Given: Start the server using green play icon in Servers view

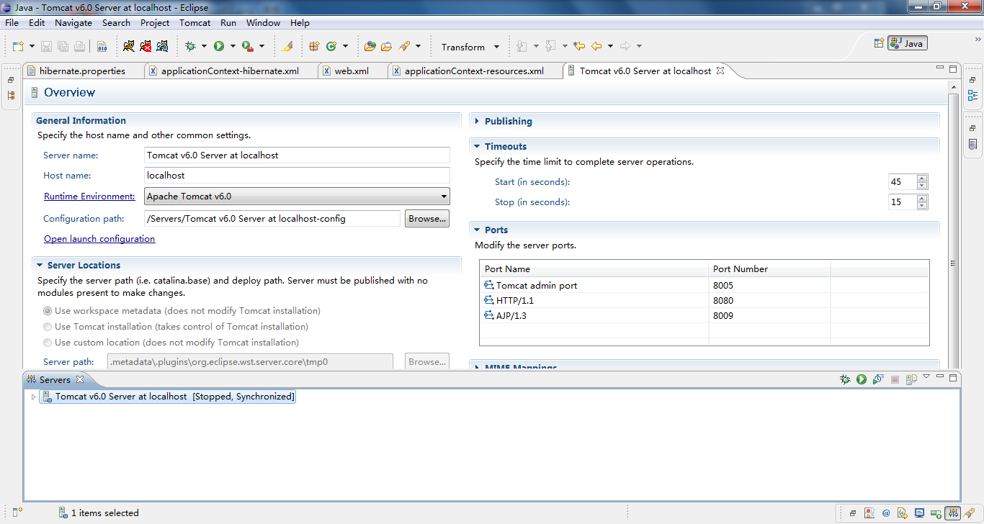Looking at the screenshot, I should tap(862, 379).
